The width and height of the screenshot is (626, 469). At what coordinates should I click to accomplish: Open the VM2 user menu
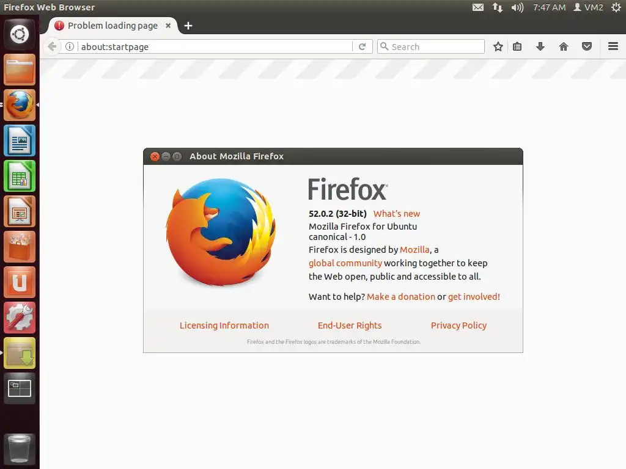click(588, 7)
